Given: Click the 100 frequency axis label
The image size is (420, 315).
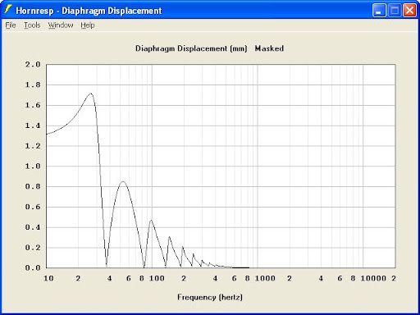Looking at the screenshot, I should (157, 278).
